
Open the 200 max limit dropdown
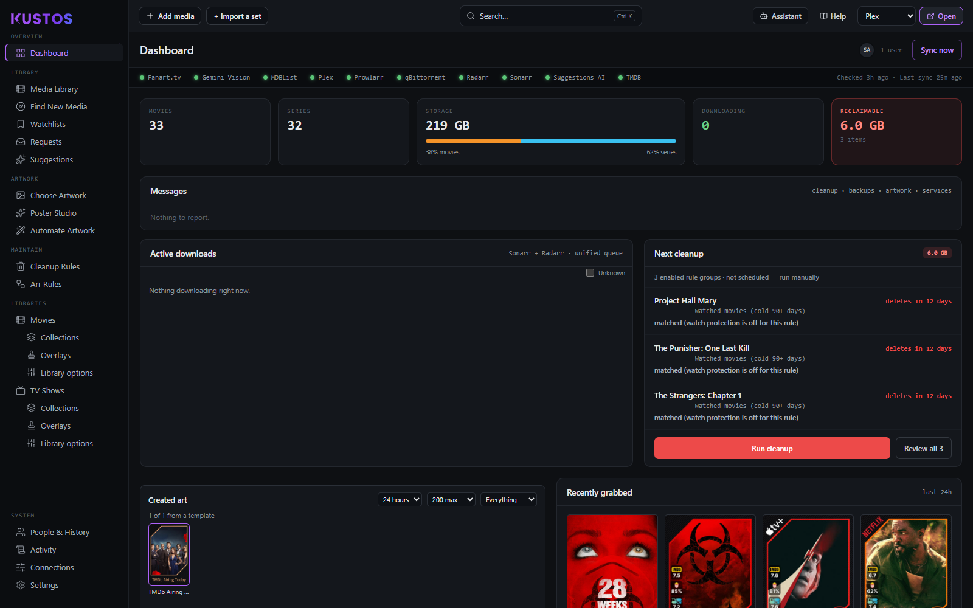click(x=451, y=500)
